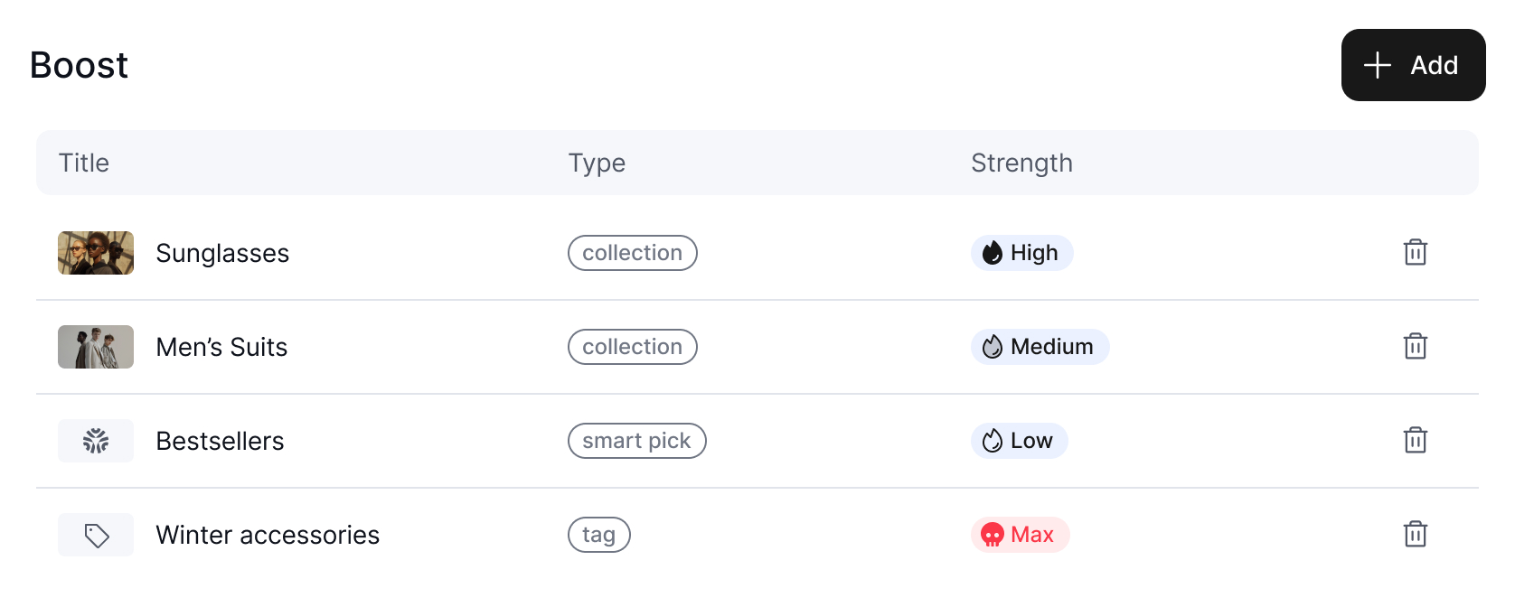1515x607 pixels.
Task: Select the Sunglasses row title
Action: coord(222,253)
